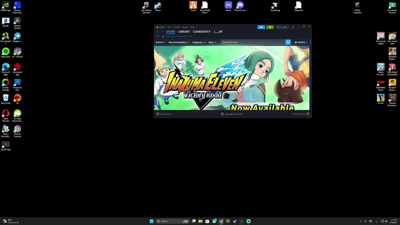This screenshot has height=225, width=400.
Task: Open the Friends menu
Action: [177, 27]
